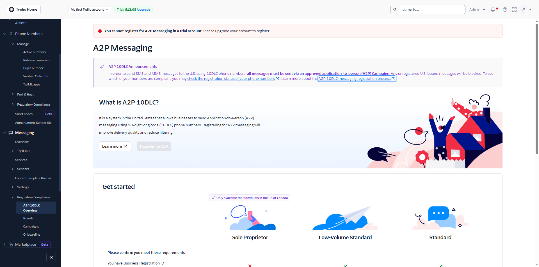Open Content Template Builder

point(33,178)
